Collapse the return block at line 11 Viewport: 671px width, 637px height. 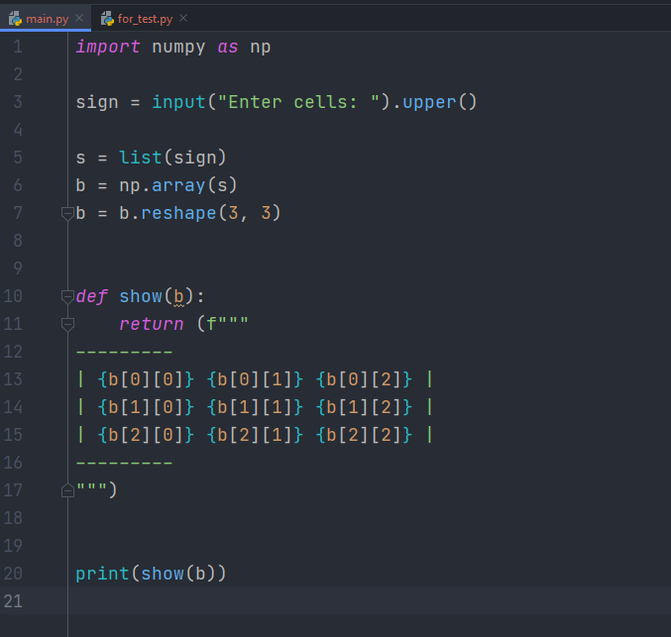point(67,324)
